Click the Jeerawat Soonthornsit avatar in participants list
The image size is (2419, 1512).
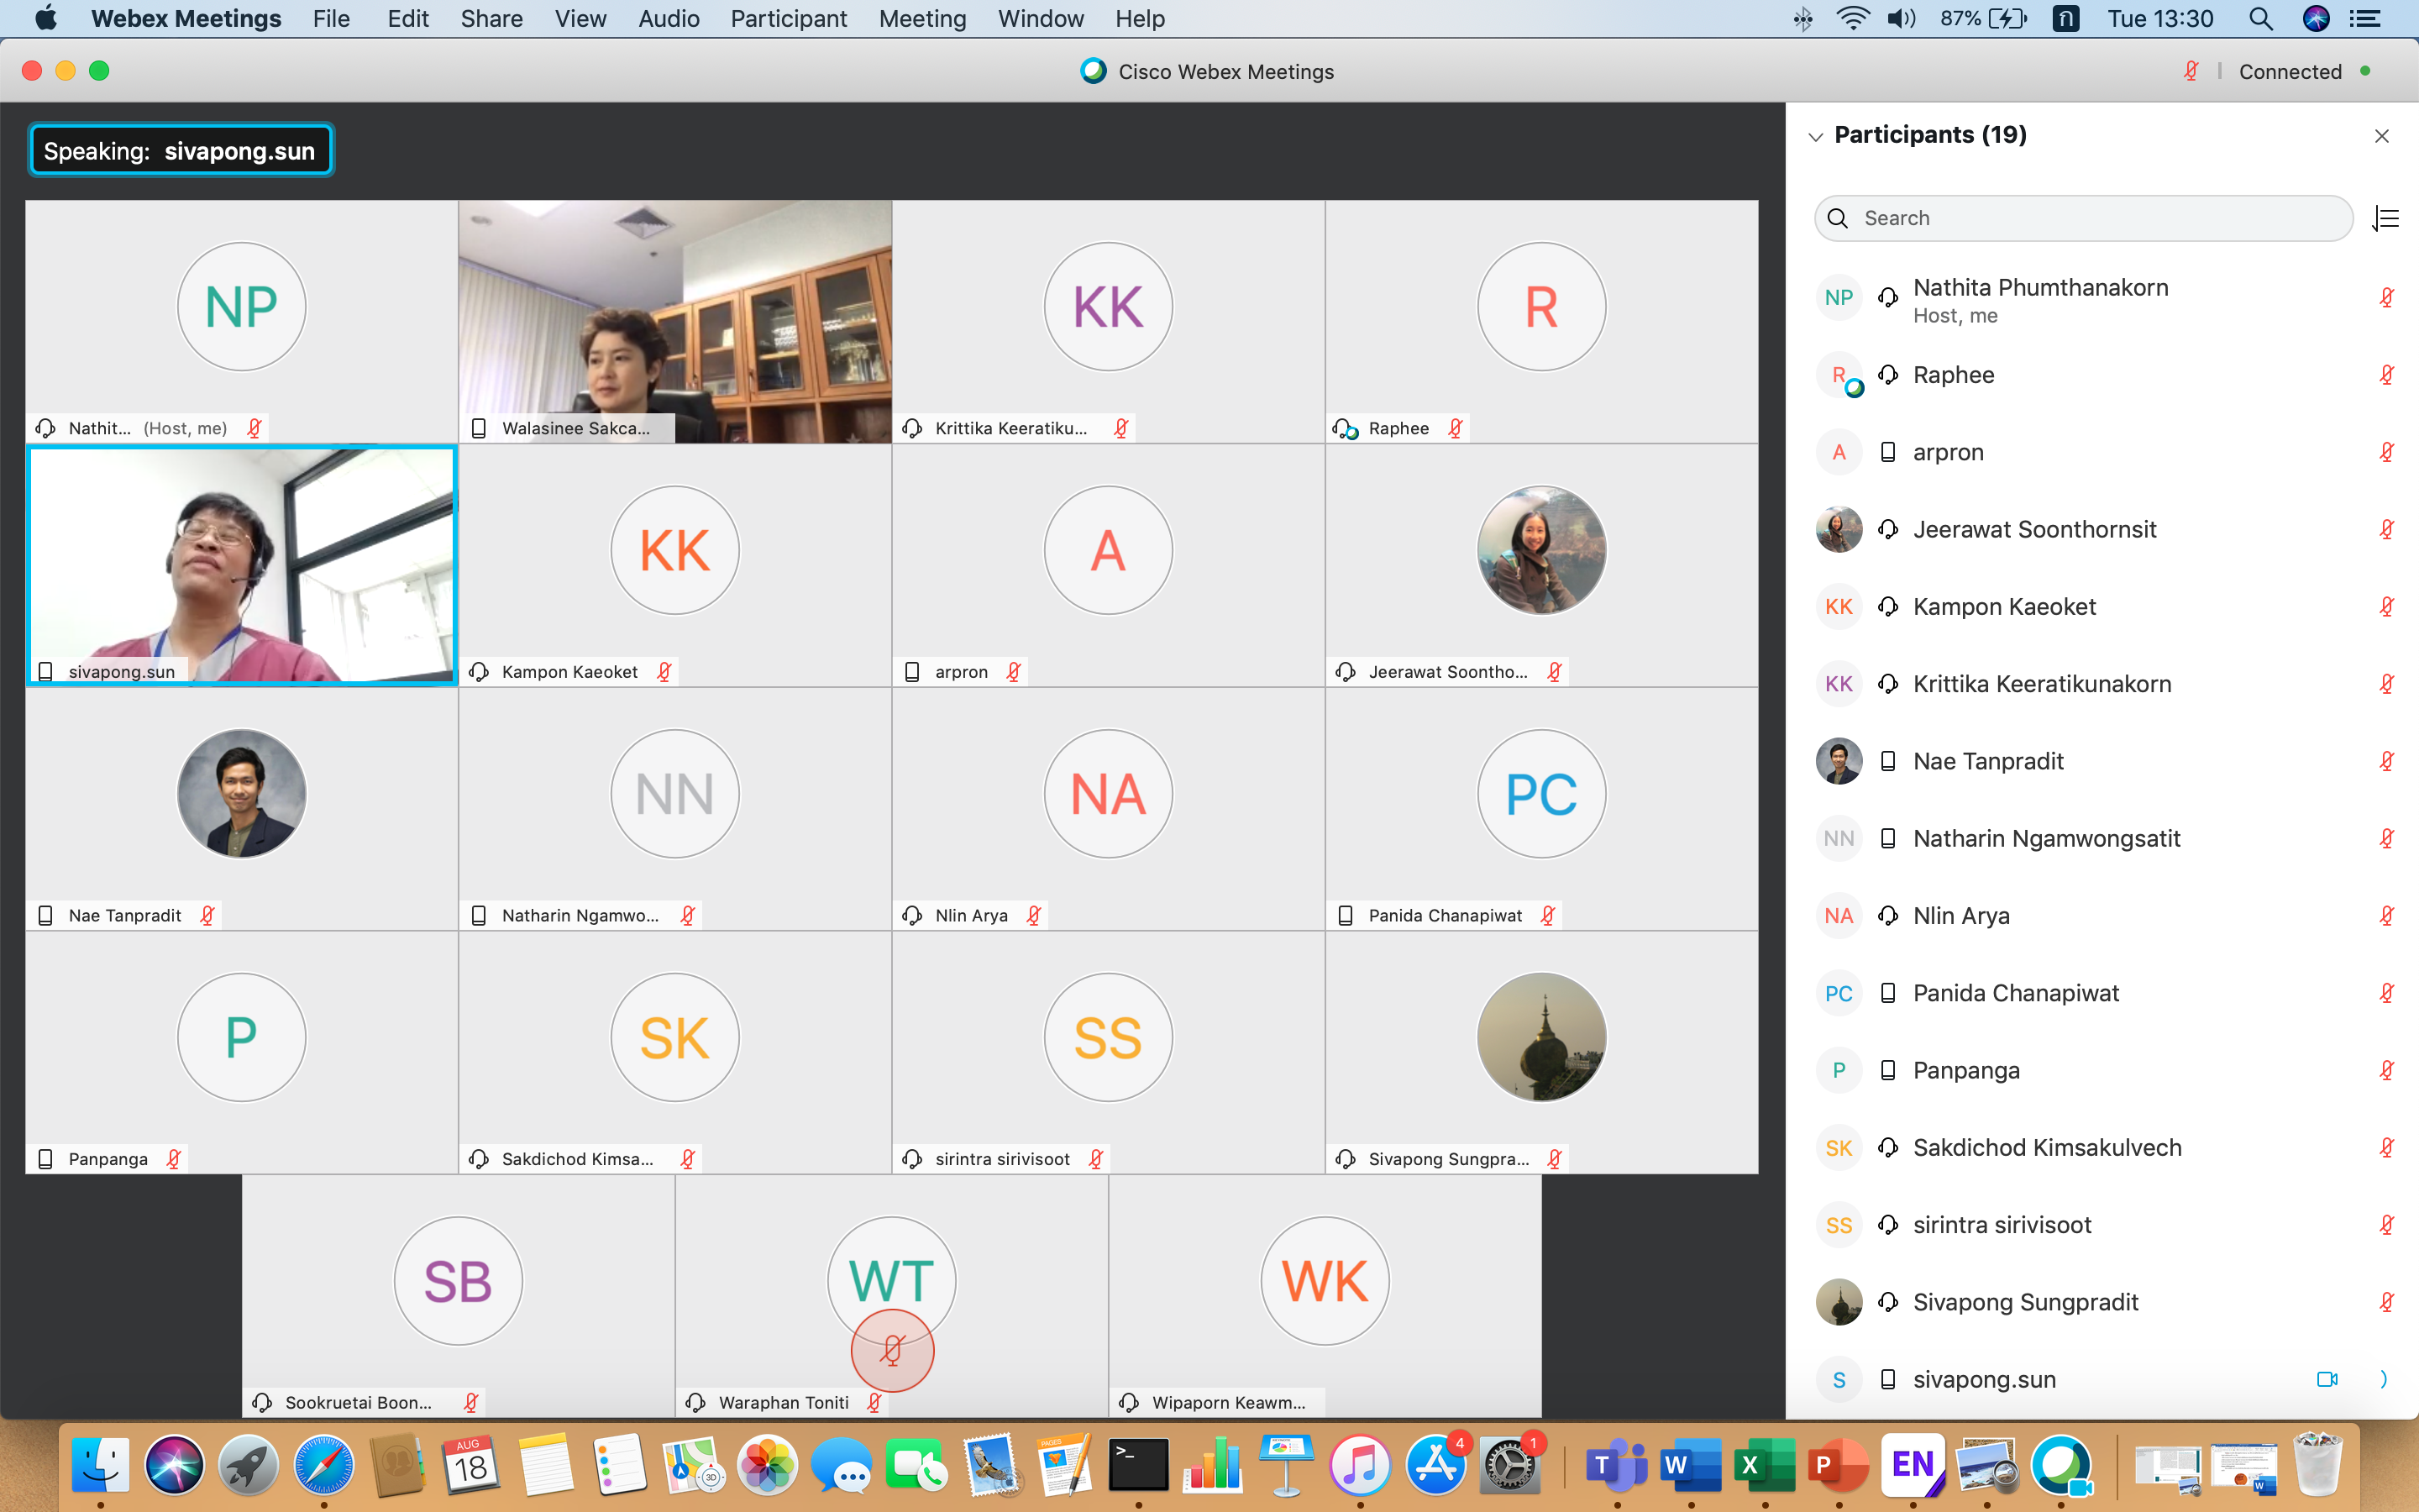(x=1839, y=529)
